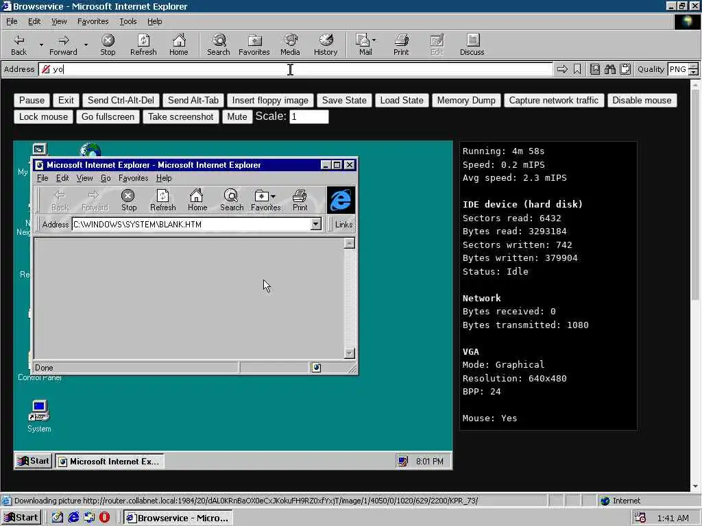Click the Send Alt-Tab button
This screenshot has width=702, height=526.
click(x=193, y=100)
